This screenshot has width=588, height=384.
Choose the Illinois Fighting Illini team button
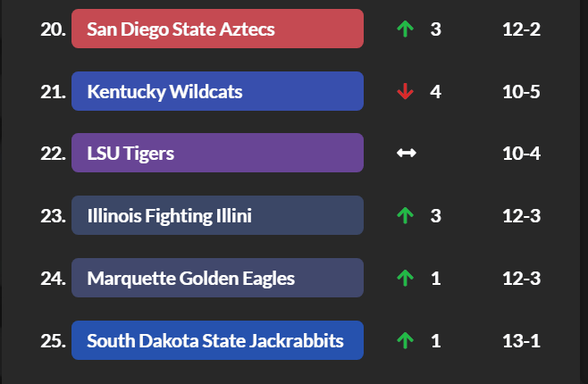[x=217, y=215]
